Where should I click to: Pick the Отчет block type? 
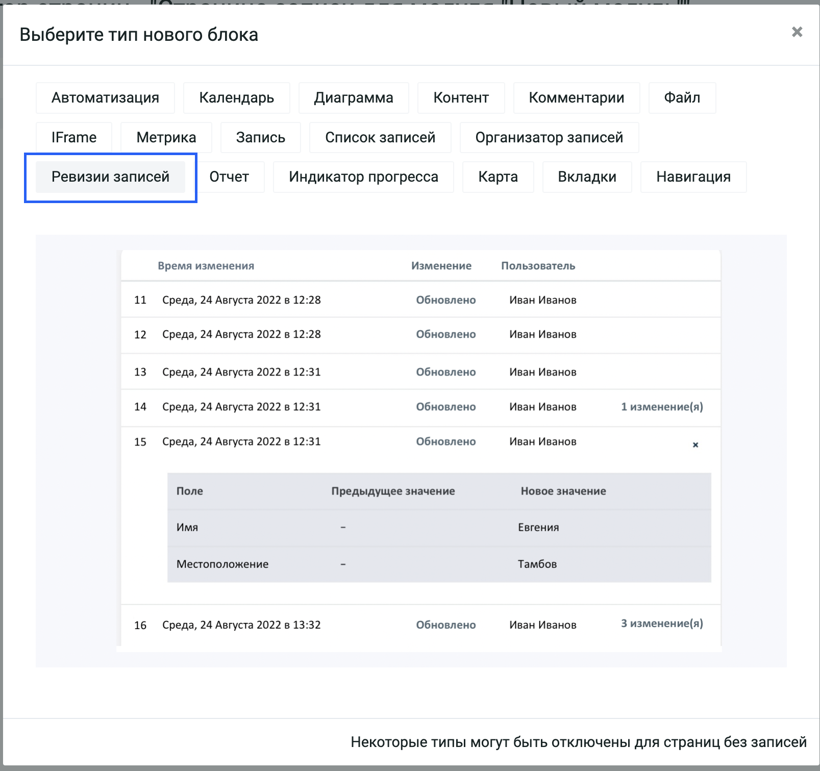[229, 177]
